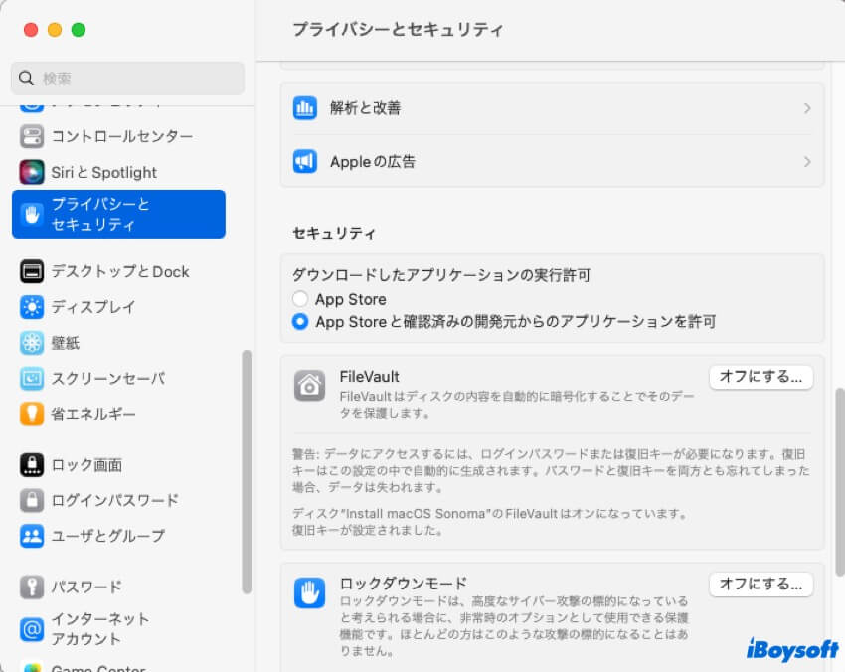This screenshot has height=672, width=845.
Task: Open 壁紙 settings pane
Action: pyautogui.click(x=118, y=343)
